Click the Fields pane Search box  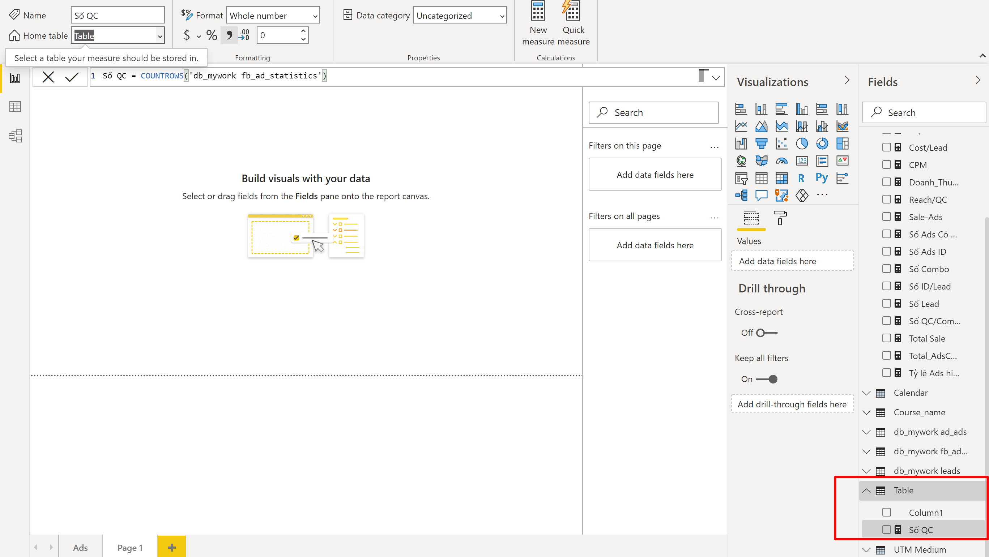(x=924, y=112)
